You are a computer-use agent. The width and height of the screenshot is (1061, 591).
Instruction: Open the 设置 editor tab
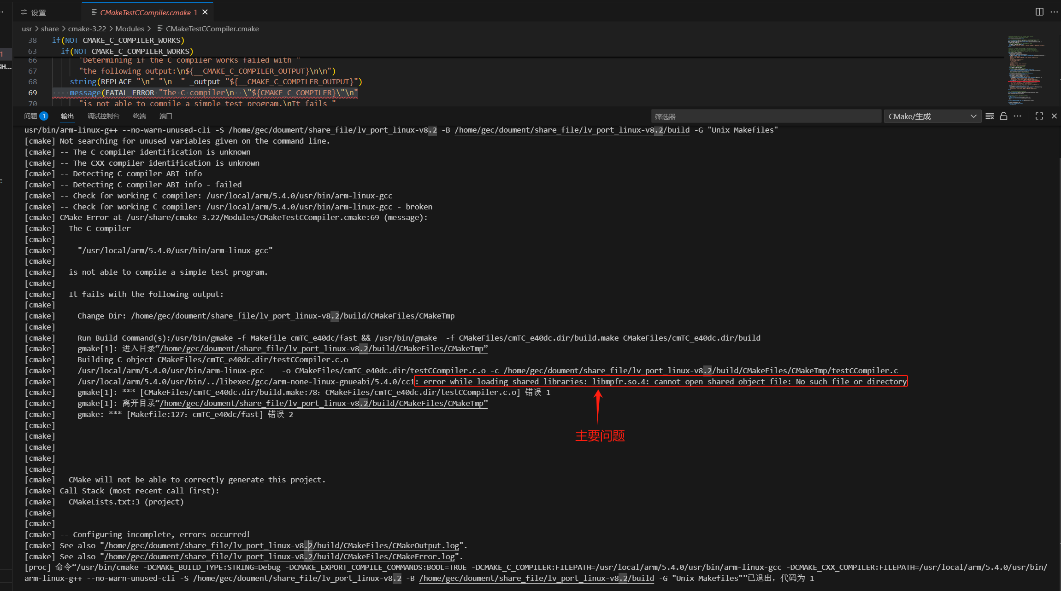[38, 12]
